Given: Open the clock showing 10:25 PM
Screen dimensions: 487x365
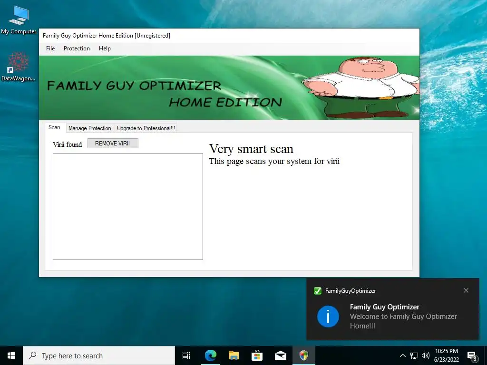Looking at the screenshot, I should [446, 355].
